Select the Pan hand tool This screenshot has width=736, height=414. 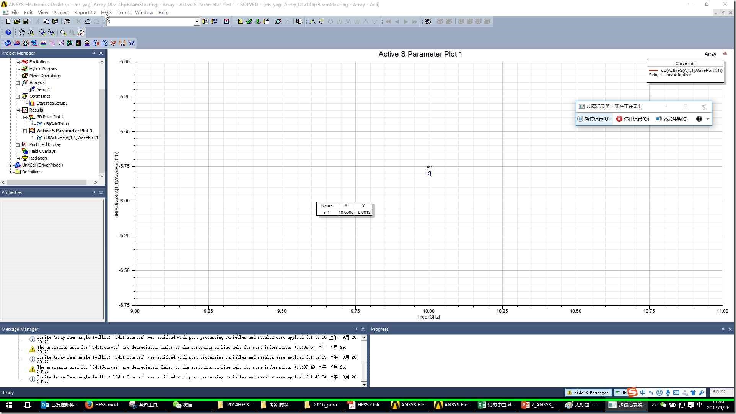tap(22, 32)
